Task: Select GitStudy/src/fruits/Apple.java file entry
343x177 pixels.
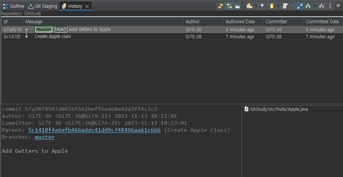Action: [279, 109]
